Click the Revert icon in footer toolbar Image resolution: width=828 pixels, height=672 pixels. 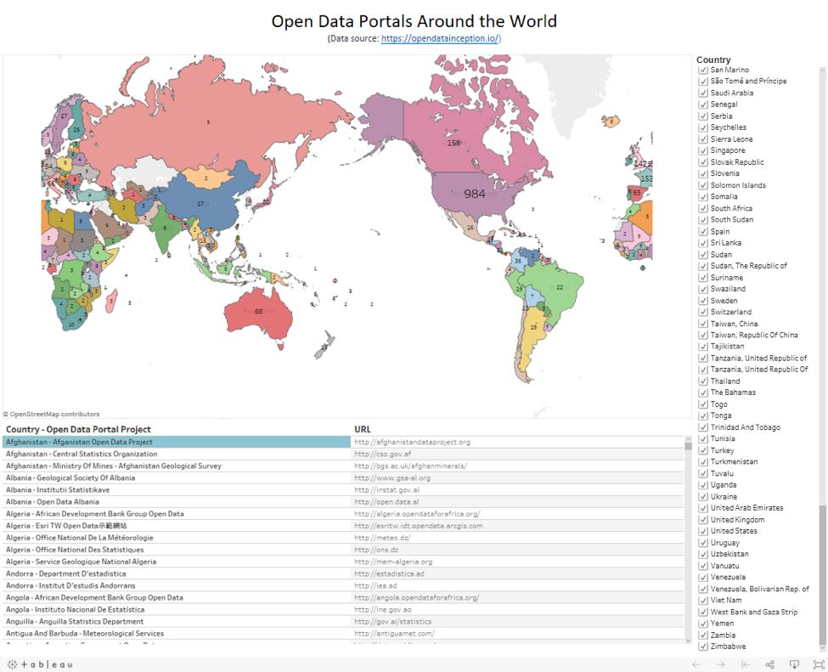(x=745, y=664)
